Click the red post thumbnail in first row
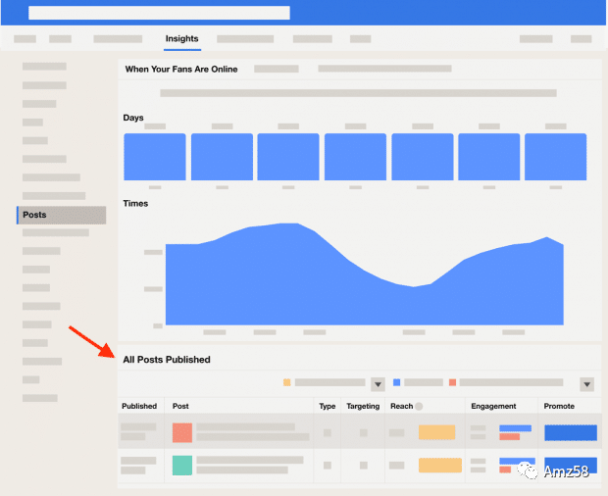Viewport: 608px width, 496px height. [182, 432]
